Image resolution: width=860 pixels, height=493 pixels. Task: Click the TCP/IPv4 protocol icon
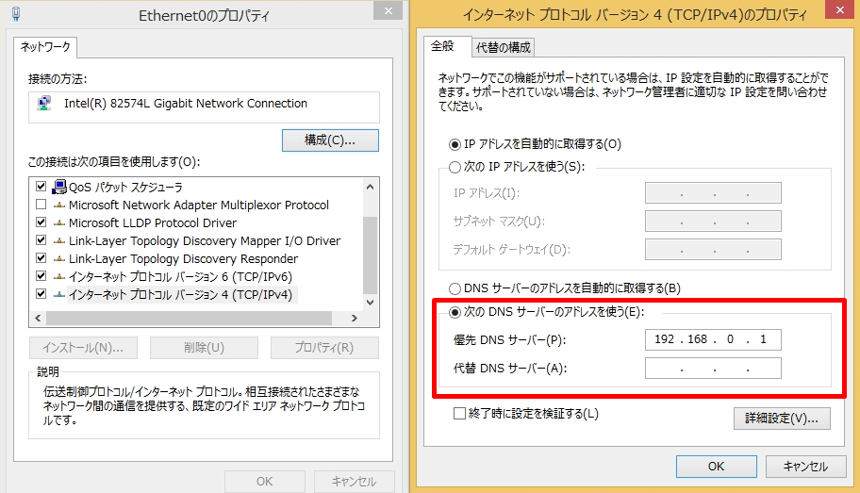(x=58, y=294)
